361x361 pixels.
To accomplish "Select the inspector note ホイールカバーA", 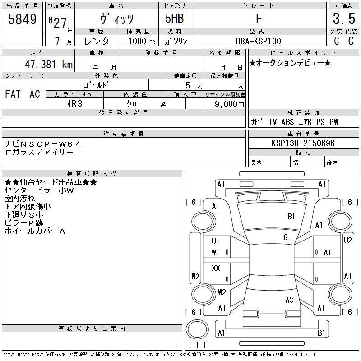I will click(35, 231).
